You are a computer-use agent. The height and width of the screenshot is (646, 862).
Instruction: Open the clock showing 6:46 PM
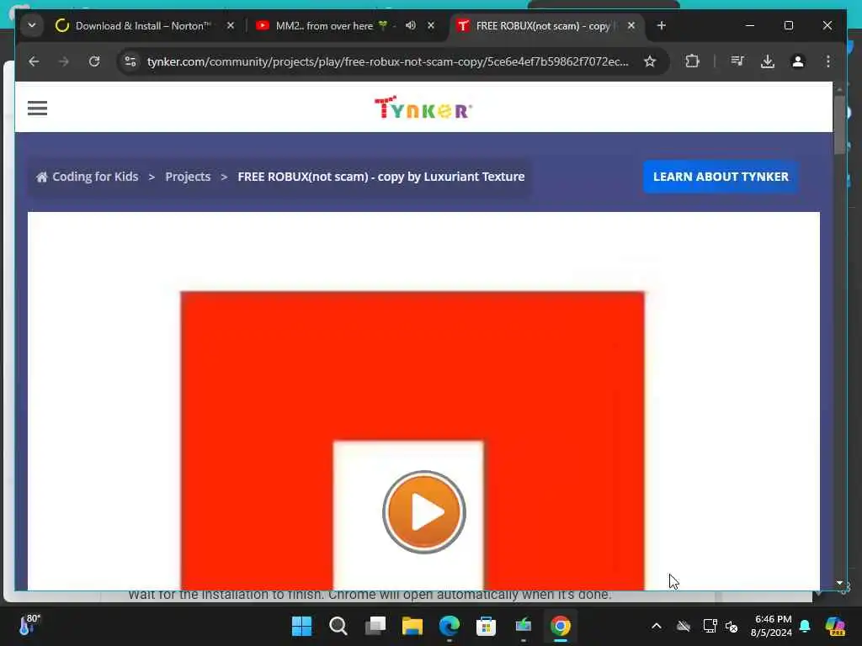click(x=772, y=626)
